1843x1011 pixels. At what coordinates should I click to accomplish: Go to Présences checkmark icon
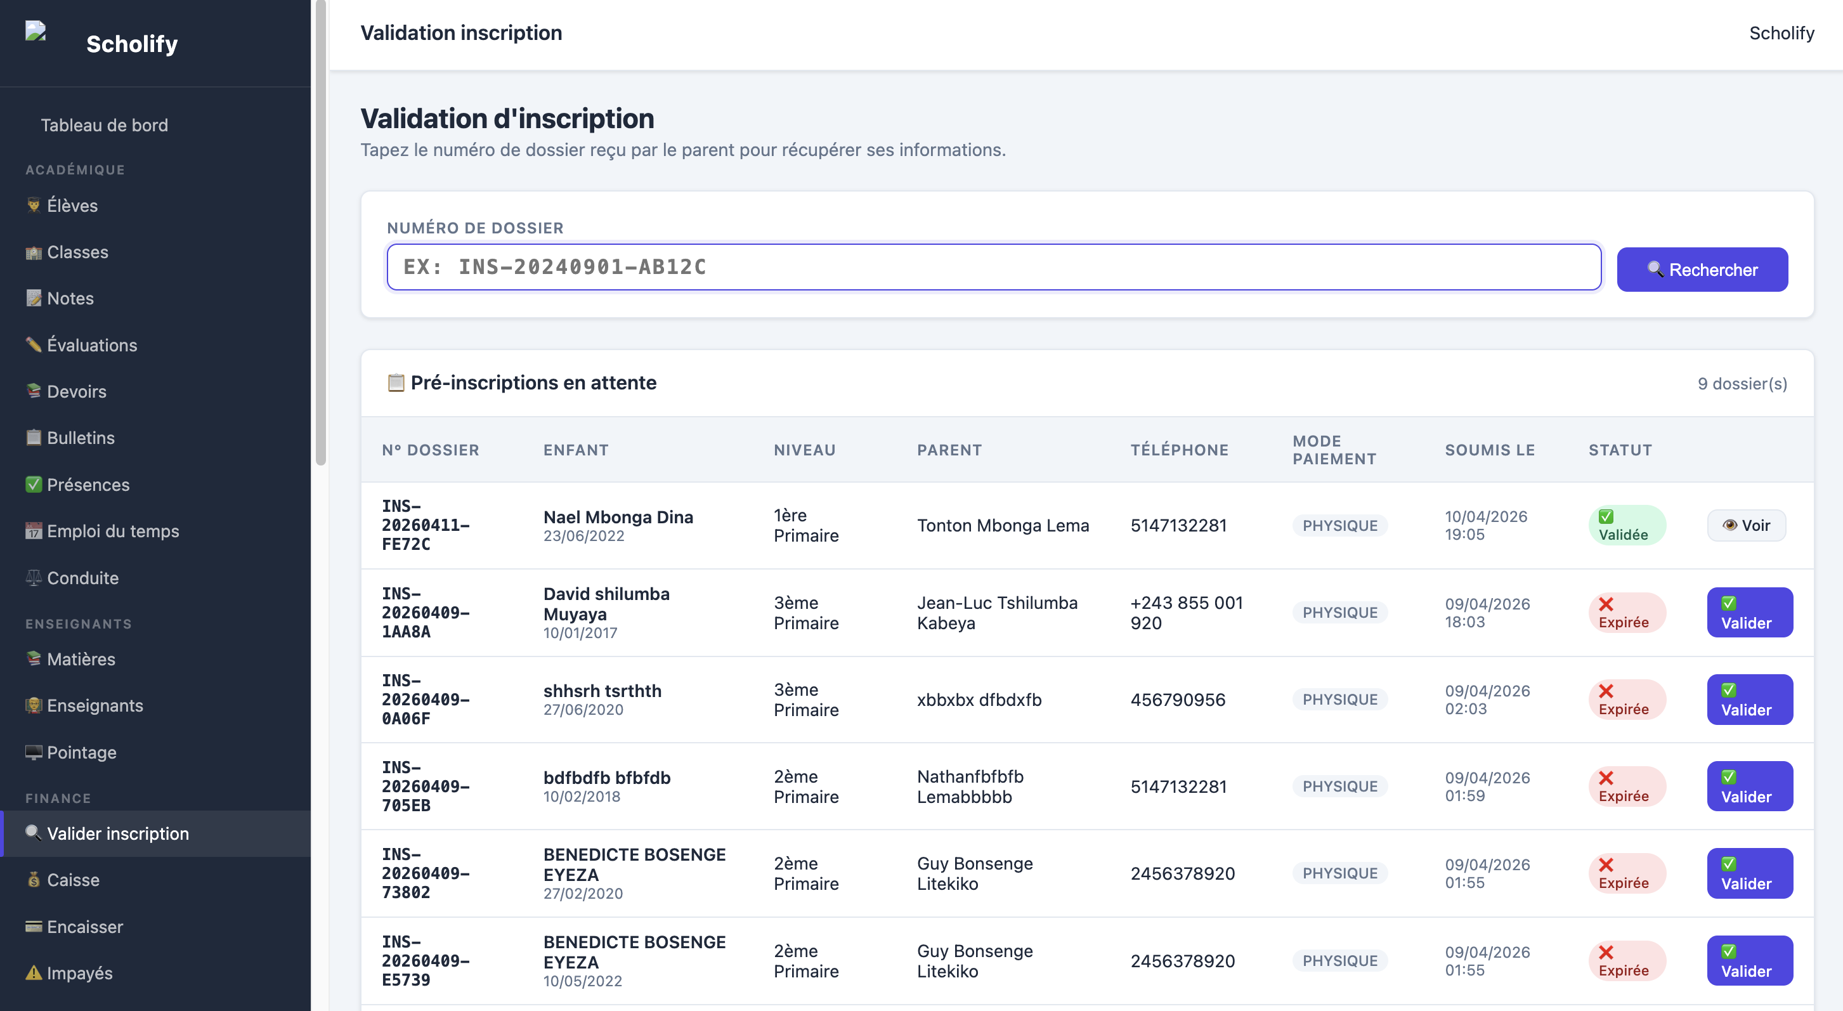(x=34, y=485)
